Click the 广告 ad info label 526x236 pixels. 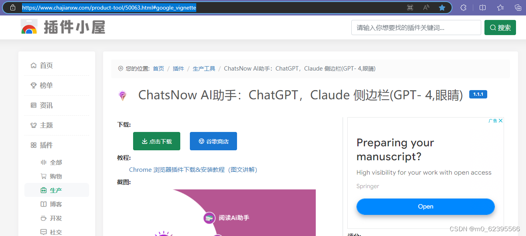(493, 121)
